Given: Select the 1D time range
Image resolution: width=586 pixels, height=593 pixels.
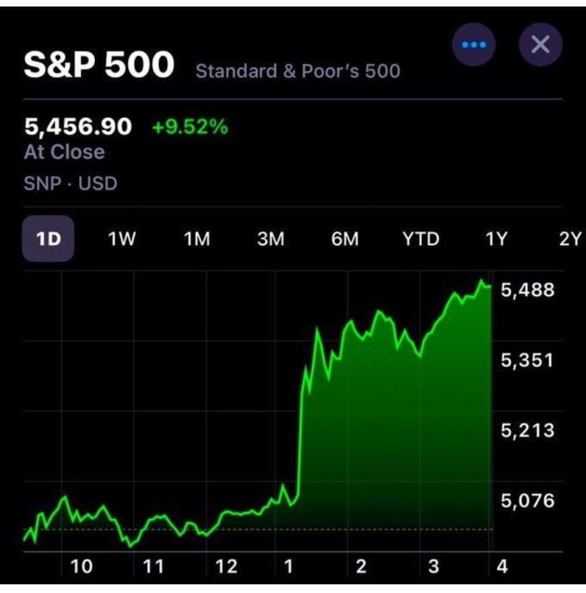Looking at the screenshot, I should tap(48, 239).
